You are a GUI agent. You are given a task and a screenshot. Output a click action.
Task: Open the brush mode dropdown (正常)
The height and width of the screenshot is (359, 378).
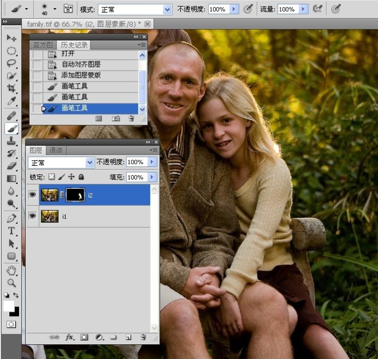click(167, 10)
